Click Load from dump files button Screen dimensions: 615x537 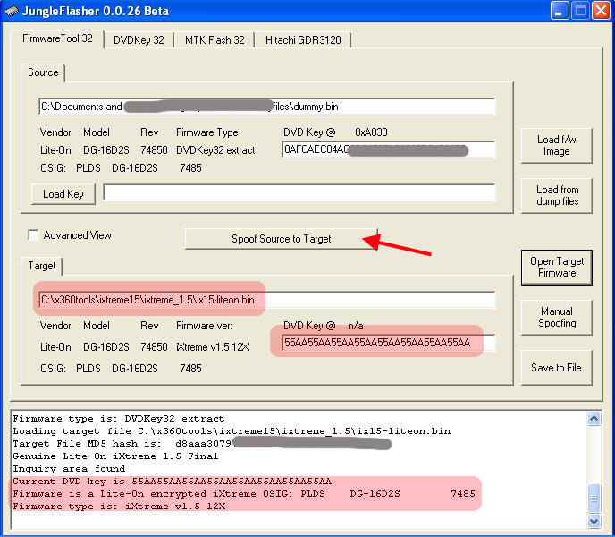click(x=556, y=196)
